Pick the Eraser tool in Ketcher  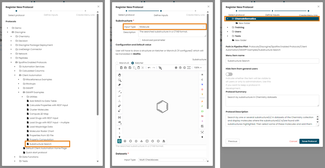pyautogui.click(x=119, y=85)
